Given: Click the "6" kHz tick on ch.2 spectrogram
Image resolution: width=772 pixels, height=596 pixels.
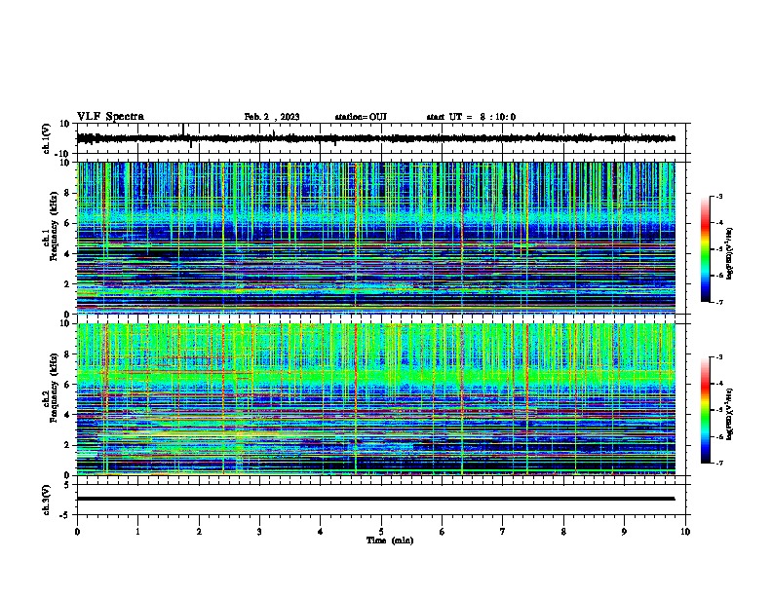Looking at the screenshot, I should point(68,385).
